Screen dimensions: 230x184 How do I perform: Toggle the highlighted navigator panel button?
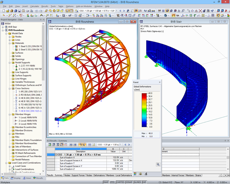(67, 11)
